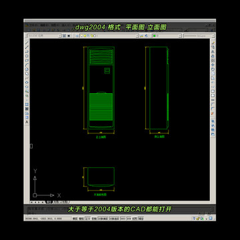Switch to the first Layout tab
240x240 pixels.
point(56,202)
